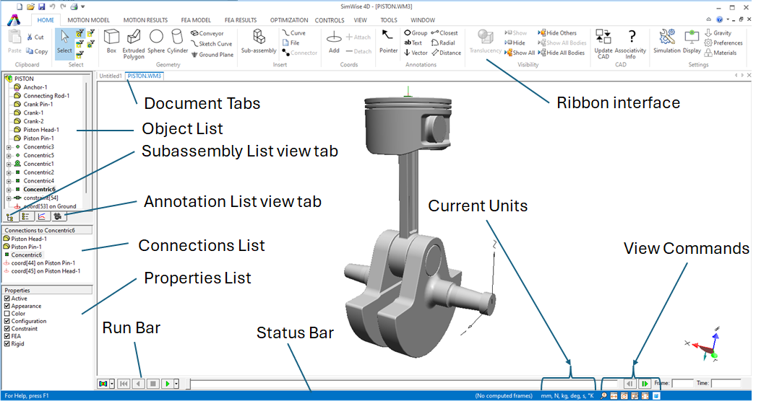Add a Text annotation

(413, 43)
